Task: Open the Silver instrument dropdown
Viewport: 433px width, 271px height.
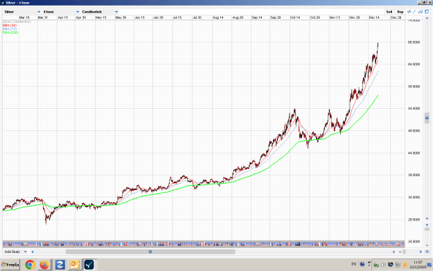Action: tap(22, 12)
